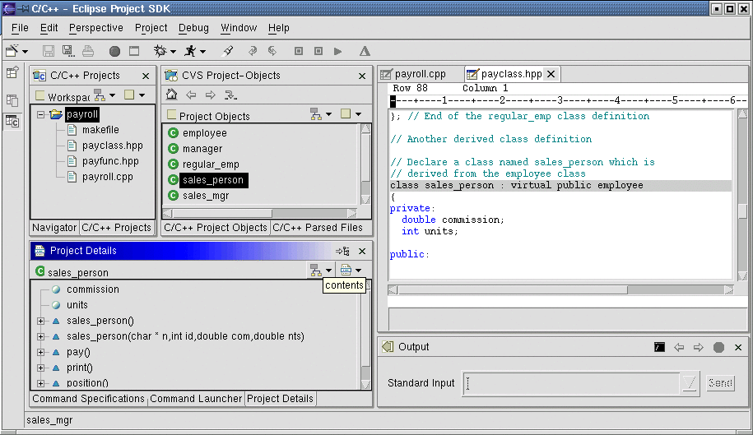The height and width of the screenshot is (435, 753).
Task: Click the forward arrow in Output panel
Action: (698, 347)
